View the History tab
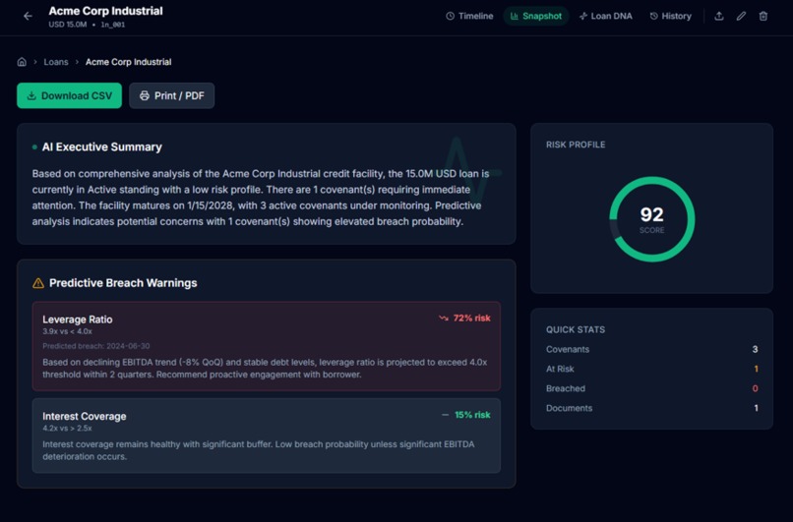This screenshot has height=522, width=793. [x=671, y=16]
